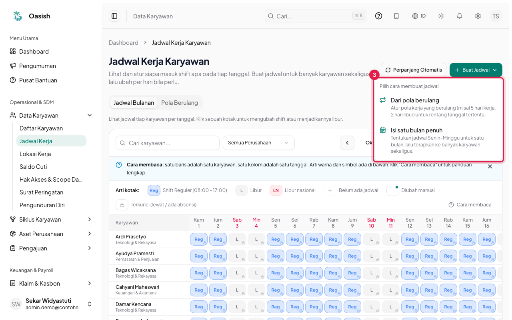Go to previous month arrow button
The image size is (512, 320).
pyautogui.click(x=347, y=143)
